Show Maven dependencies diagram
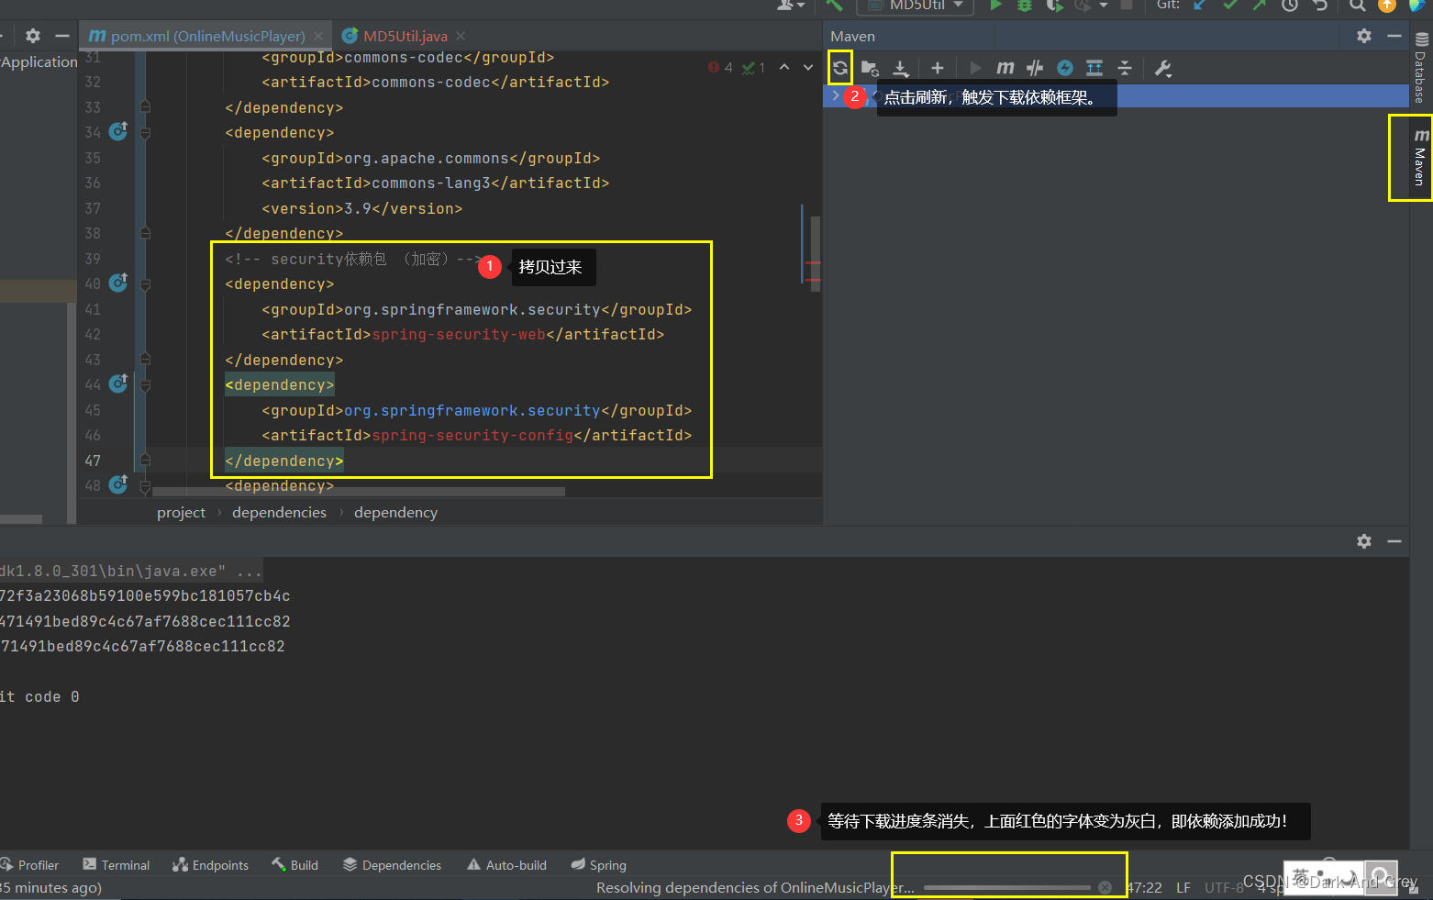1433x900 pixels. point(1094,68)
